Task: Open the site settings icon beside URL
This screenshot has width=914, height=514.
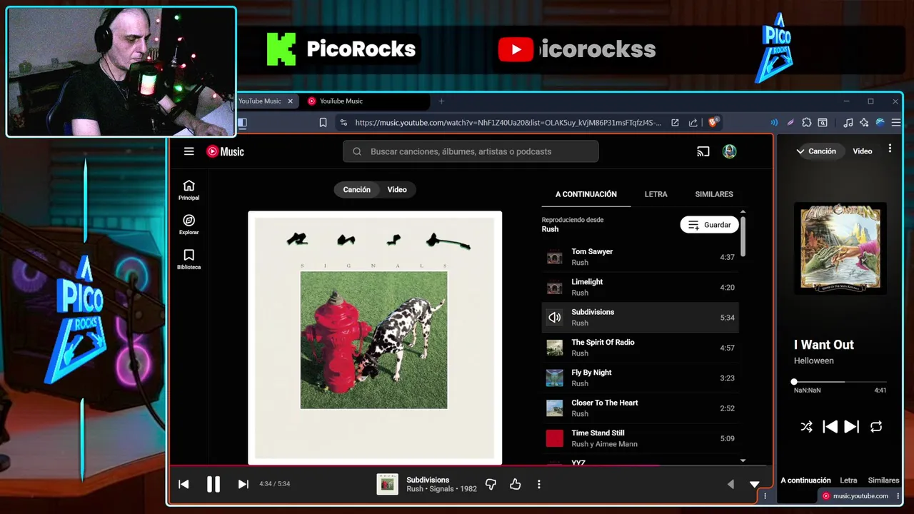Action: (343, 123)
